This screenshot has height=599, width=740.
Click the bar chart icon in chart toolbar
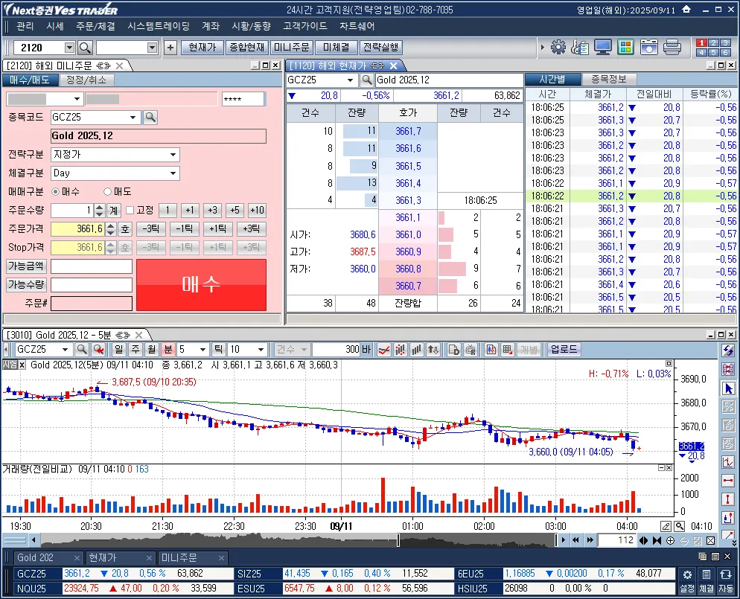coord(416,350)
